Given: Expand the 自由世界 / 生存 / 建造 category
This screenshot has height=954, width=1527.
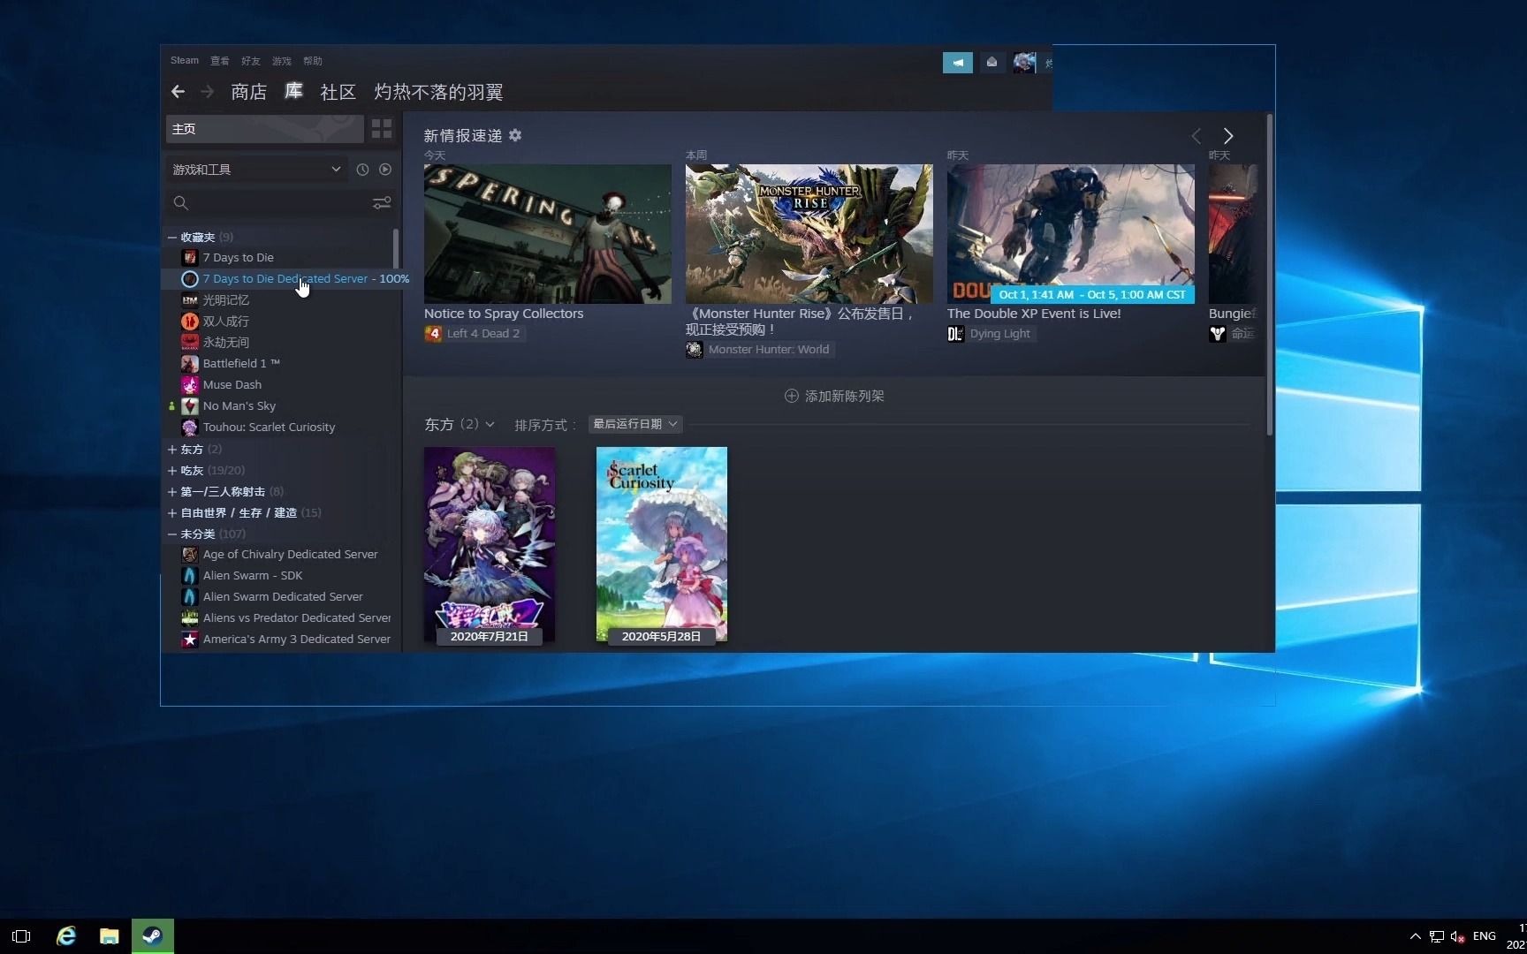Looking at the screenshot, I should point(172,513).
